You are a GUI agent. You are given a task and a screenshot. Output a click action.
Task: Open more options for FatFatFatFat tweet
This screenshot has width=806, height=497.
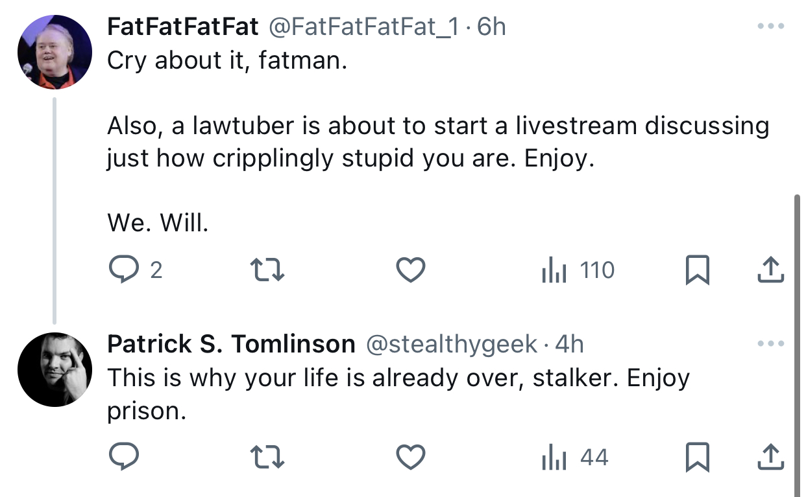coord(771,27)
